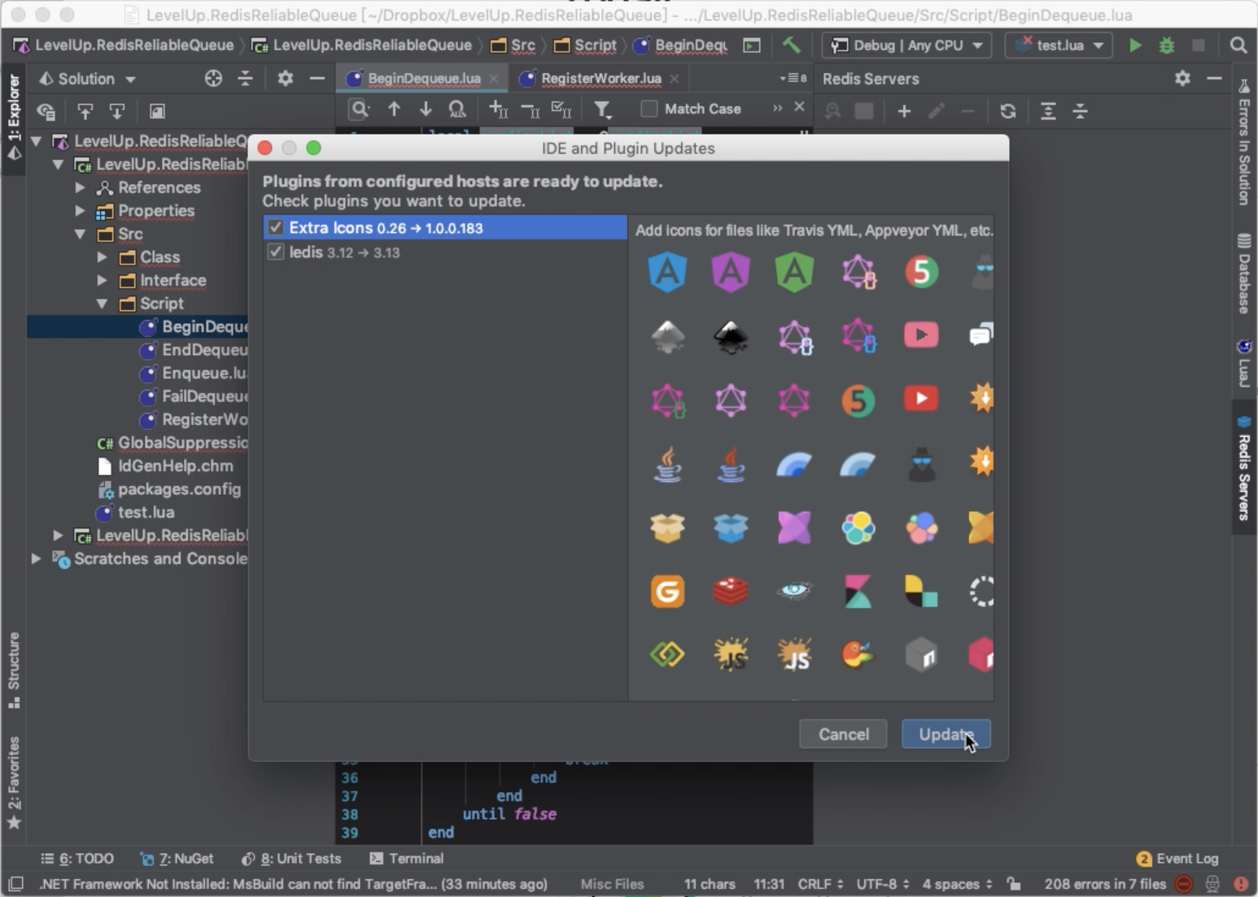Select IdGenHelp.chm file
The height and width of the screenshot is (897, 1258).
tap(165, 466)
